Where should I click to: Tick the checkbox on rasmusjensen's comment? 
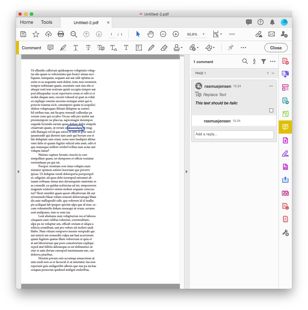[x=271, y=110]
